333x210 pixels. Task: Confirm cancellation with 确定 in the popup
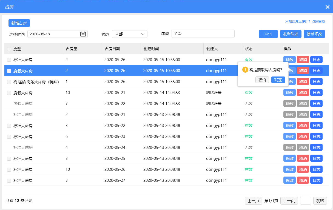[x=278, y=80]
